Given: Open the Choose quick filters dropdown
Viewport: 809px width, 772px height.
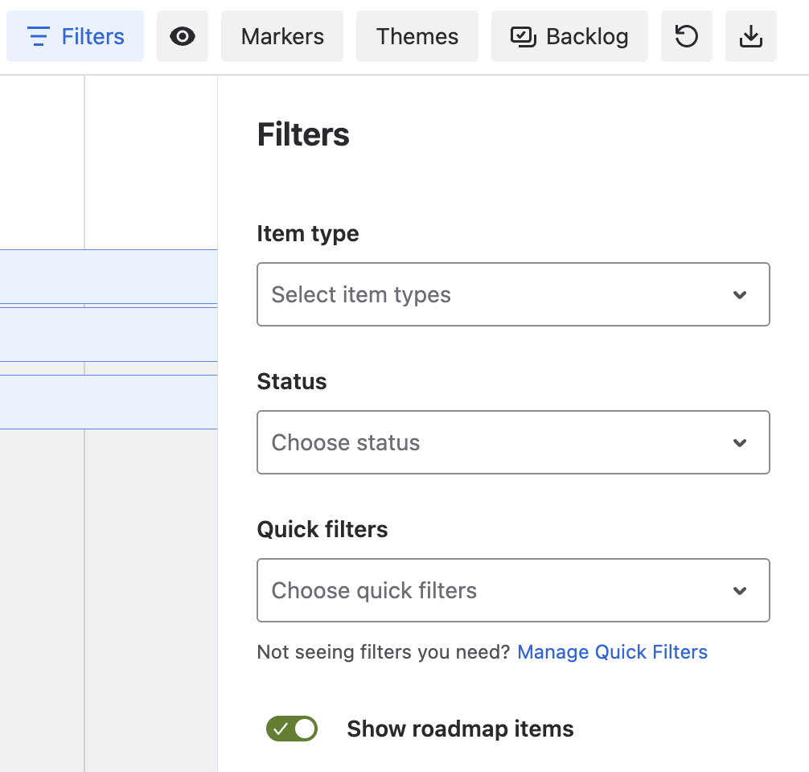Looking at the screenshot, I should [513, 590].
